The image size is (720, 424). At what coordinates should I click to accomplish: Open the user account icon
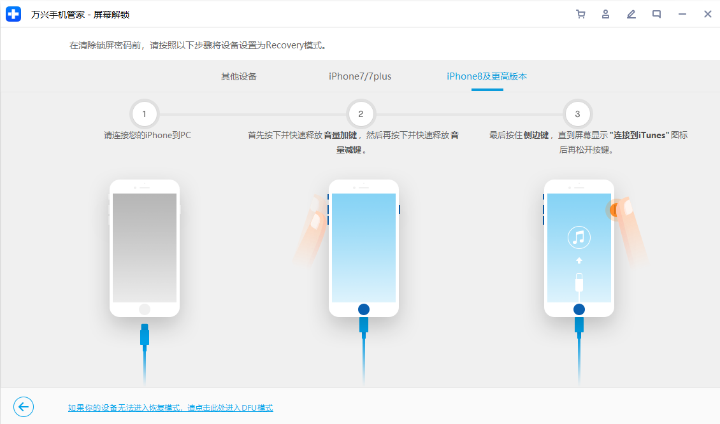(x=606, y=13)
